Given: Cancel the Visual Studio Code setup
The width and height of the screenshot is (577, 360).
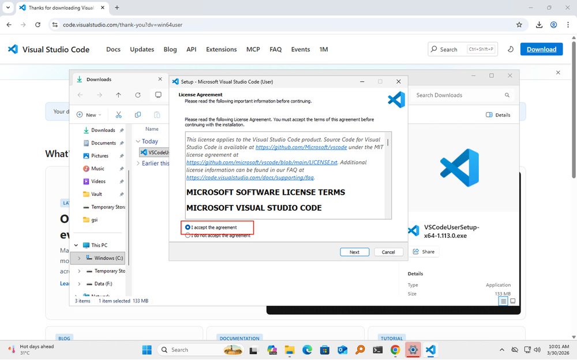Looking at the screenshot, I should (388, 252).
